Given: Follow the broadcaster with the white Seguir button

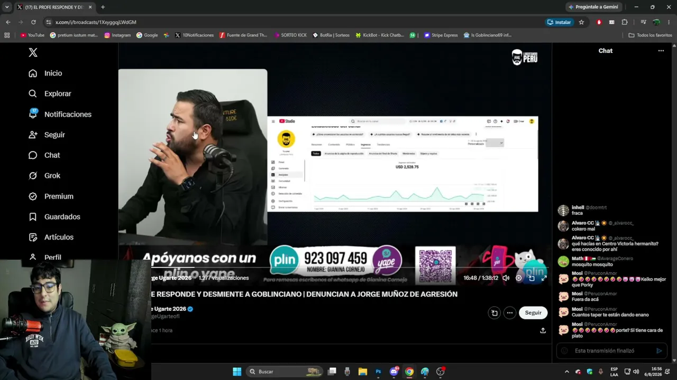Looking at the screenshot, I should click(x=533, y=312).
